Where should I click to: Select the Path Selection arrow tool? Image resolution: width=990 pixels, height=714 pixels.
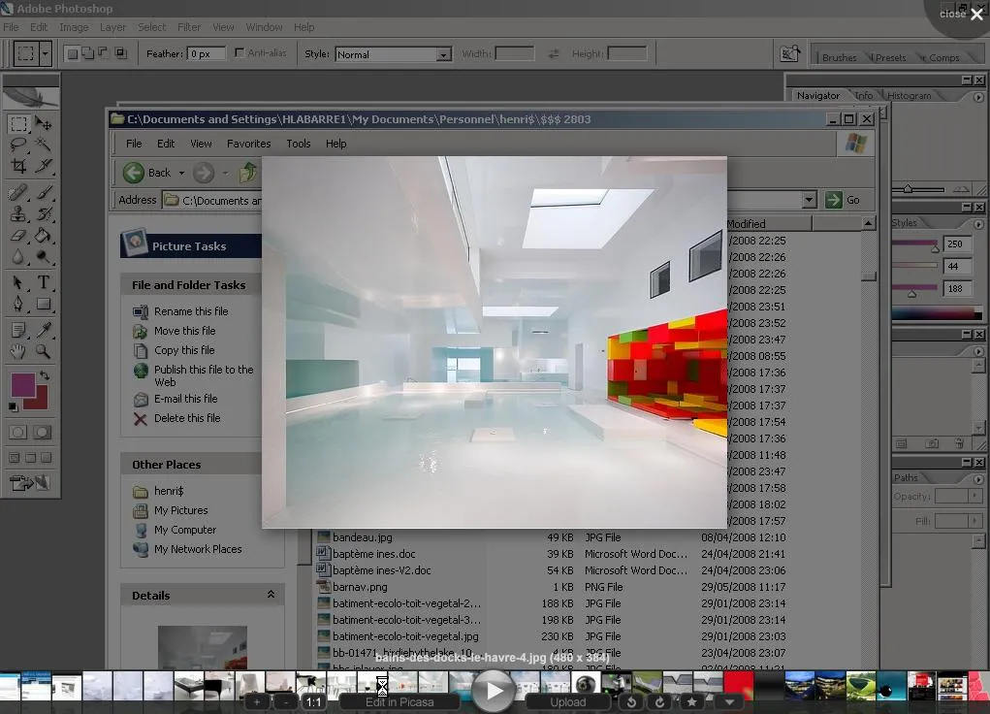(x=18, y=282)
